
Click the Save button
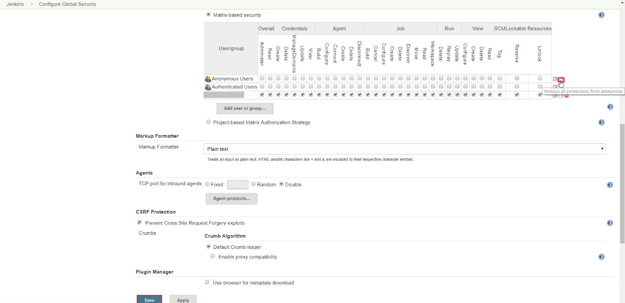(149, 300)
